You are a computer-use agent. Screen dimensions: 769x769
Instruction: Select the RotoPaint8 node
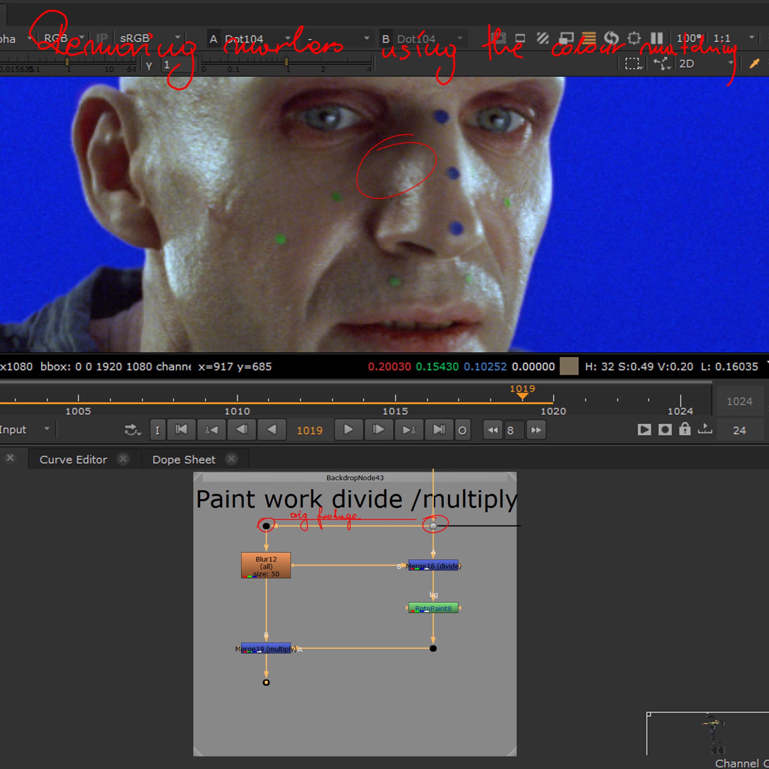coord(433,608)
